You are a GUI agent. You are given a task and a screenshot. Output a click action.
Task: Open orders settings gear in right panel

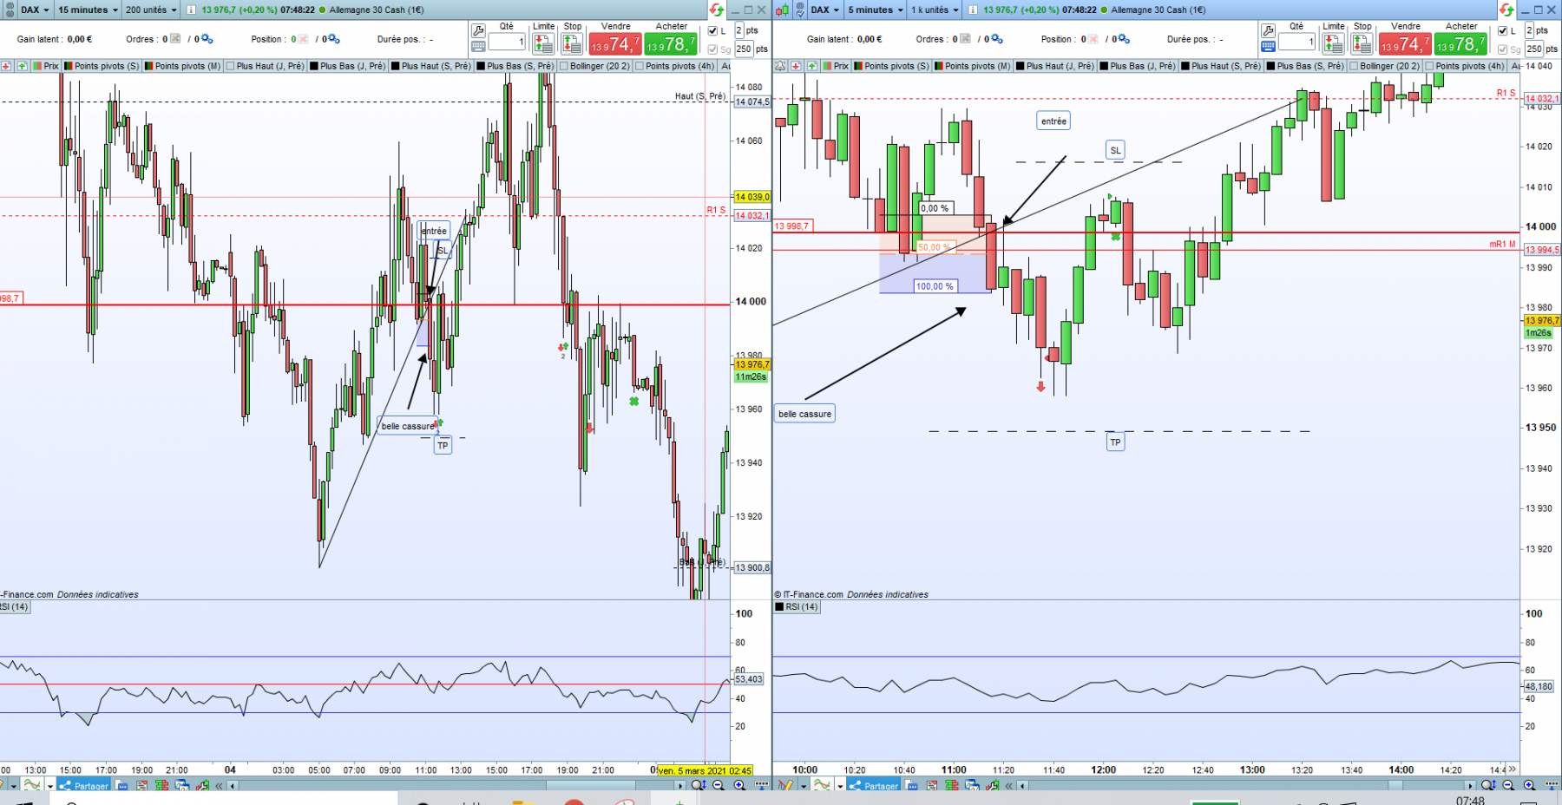996,39
